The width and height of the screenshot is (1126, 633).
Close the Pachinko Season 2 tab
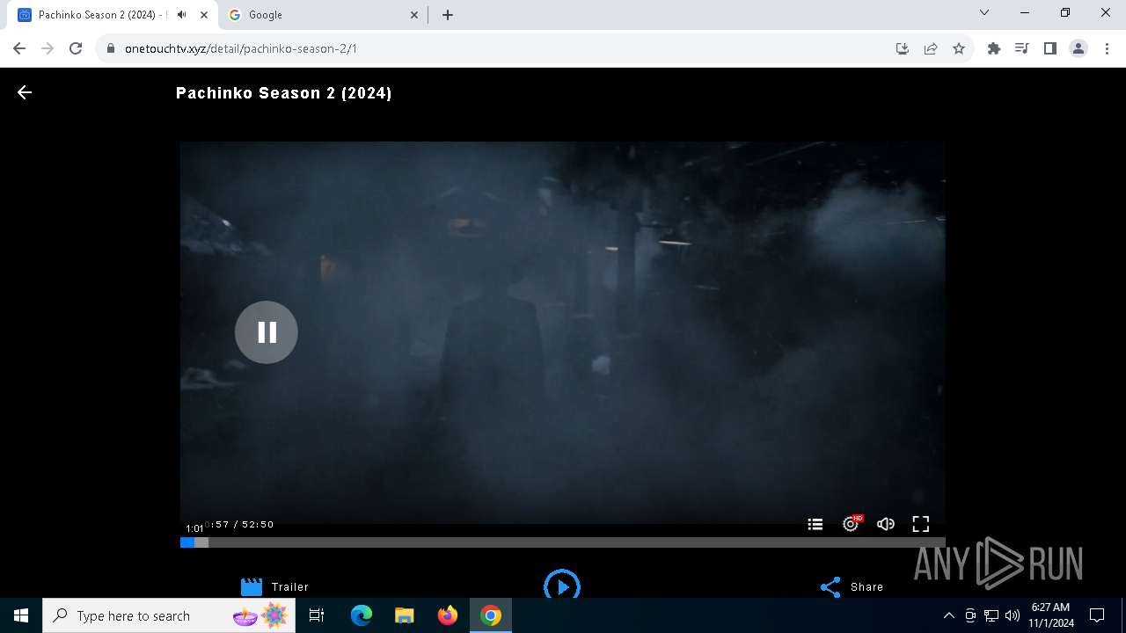tap(204, 15)
